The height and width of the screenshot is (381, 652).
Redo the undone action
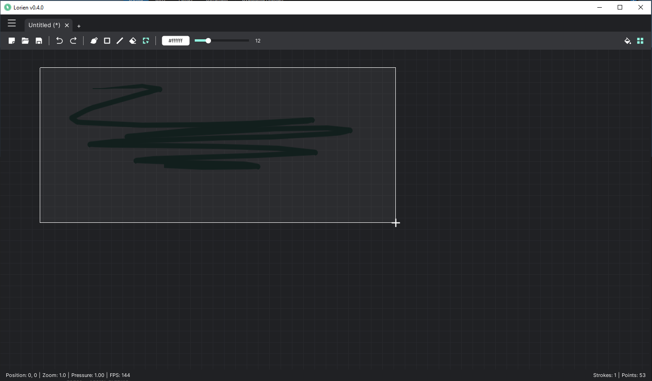tap(73, 40)
